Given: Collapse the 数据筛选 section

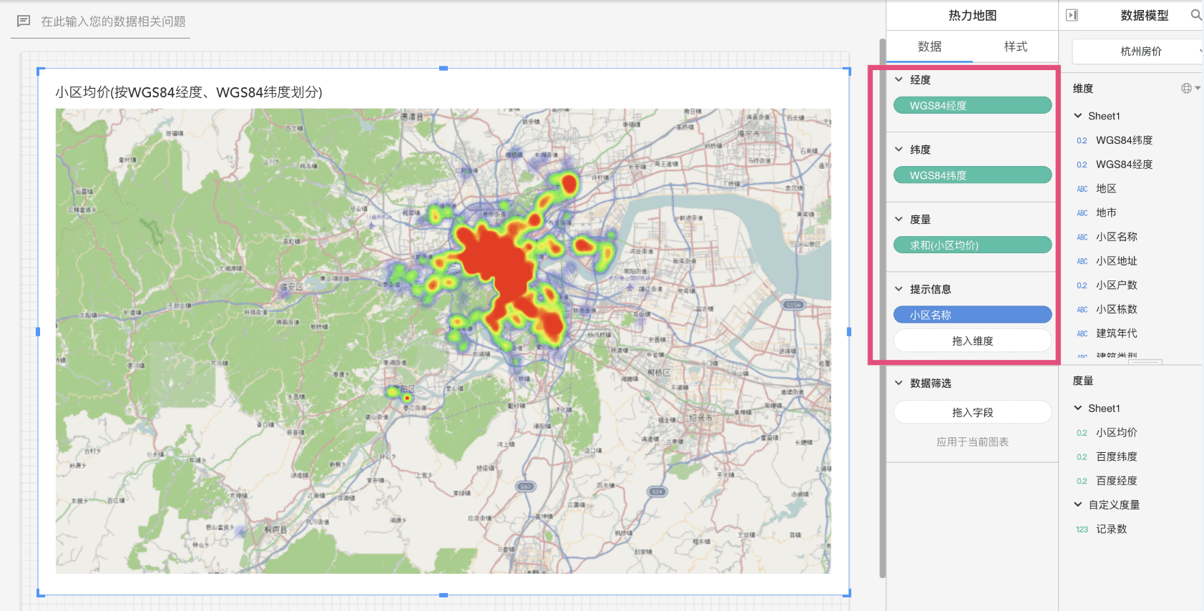Looking at the screenshot, I should [899, 383].
